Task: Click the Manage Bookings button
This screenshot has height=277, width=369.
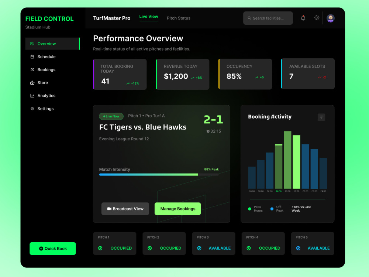Action: pos(178,209)
